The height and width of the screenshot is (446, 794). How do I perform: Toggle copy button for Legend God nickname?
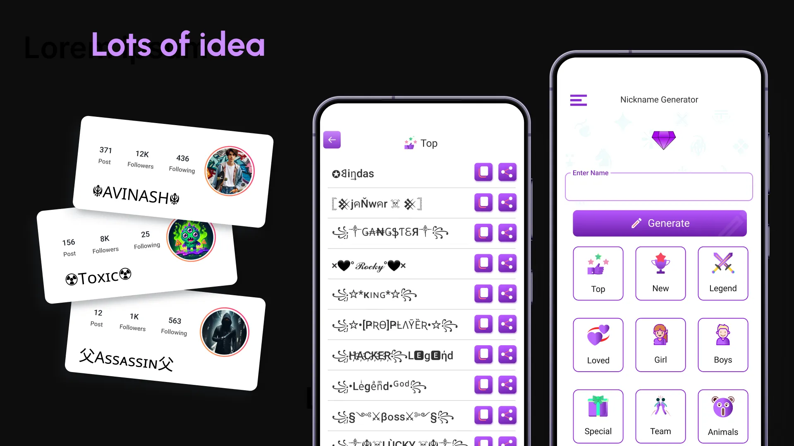(482, 385)
